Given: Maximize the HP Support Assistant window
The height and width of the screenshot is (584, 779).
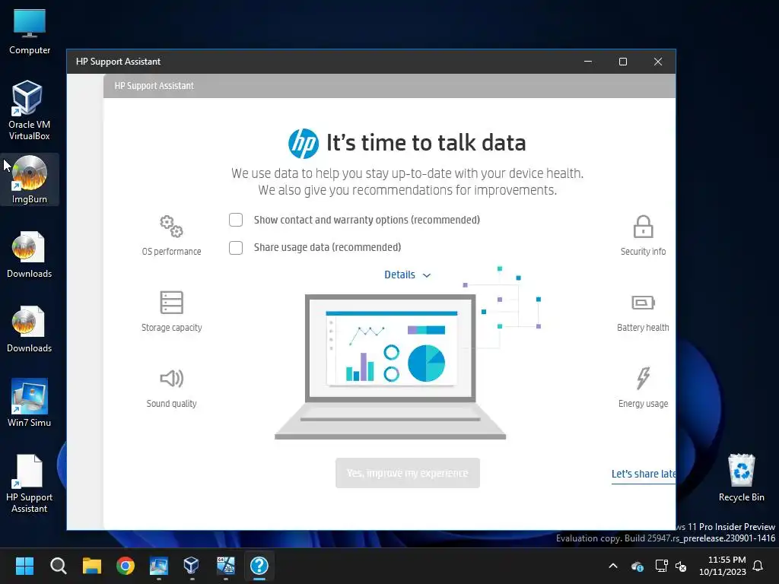Looking at the screenshot, I should click(x=623, y=62).
